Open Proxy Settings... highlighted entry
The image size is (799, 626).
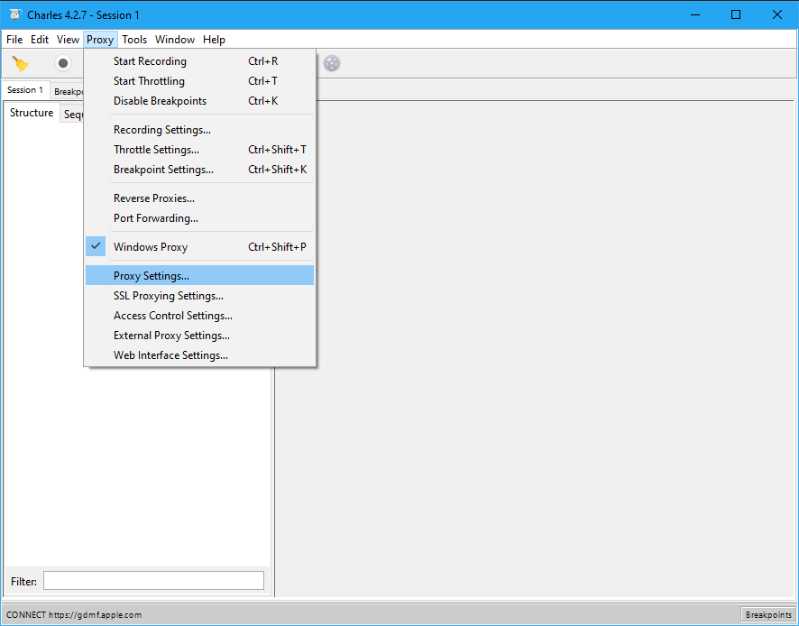(200, 276)
